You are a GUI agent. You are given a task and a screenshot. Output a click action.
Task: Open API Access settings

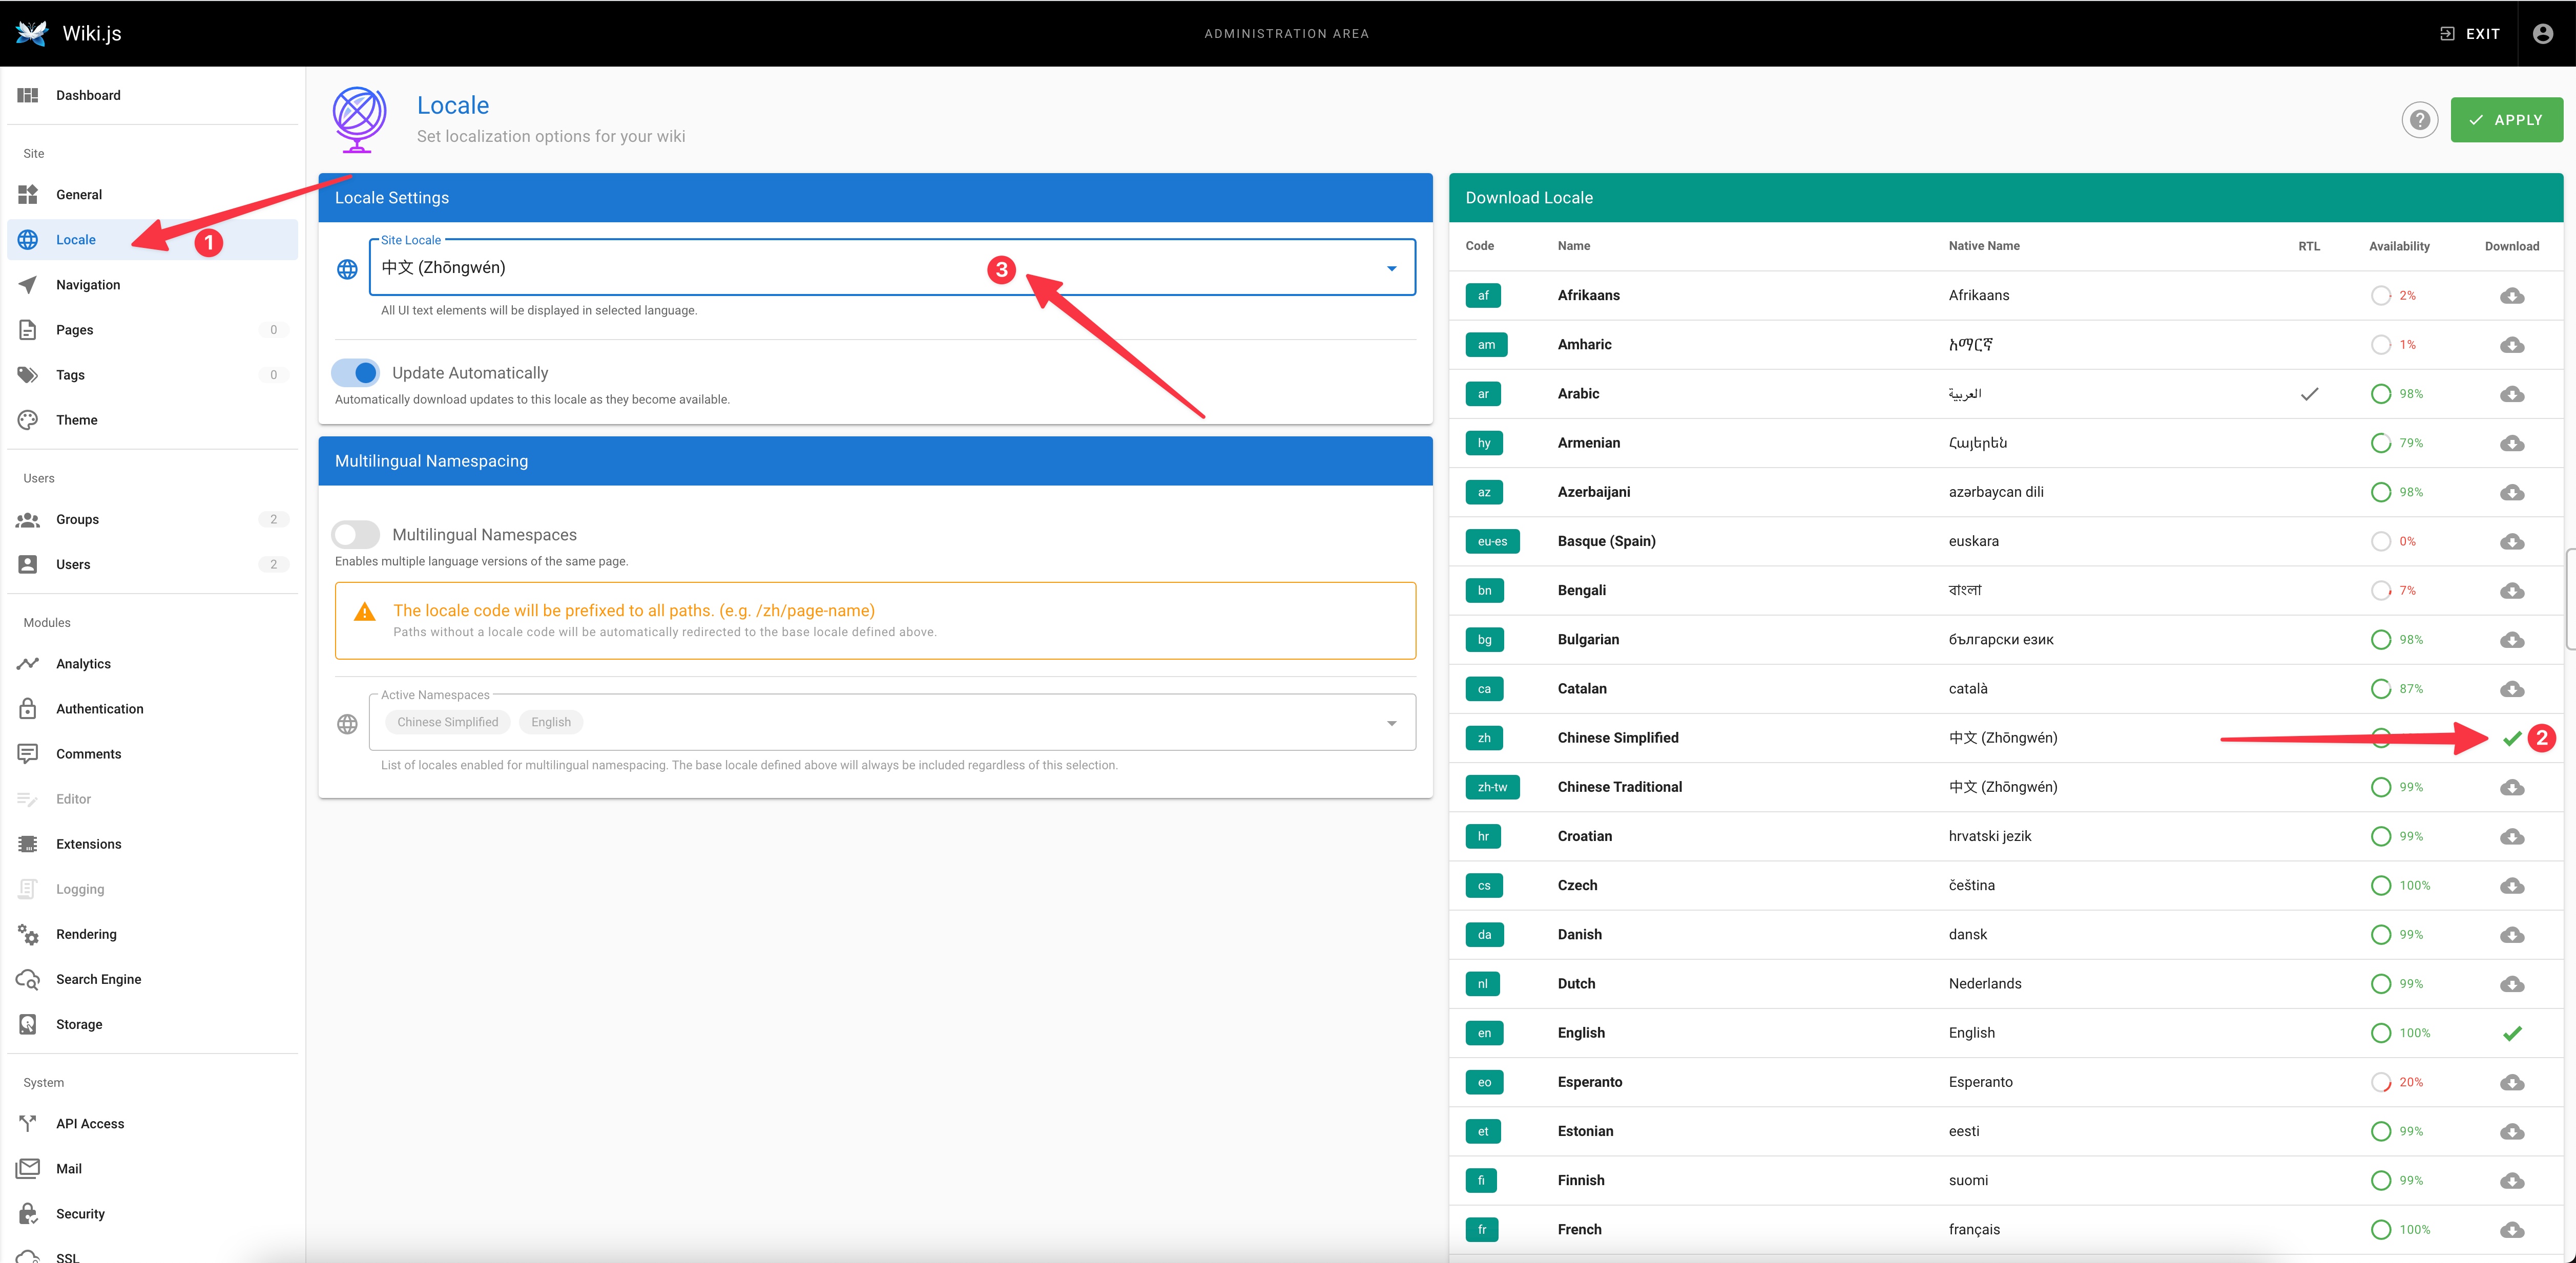tap(152, 1123)
